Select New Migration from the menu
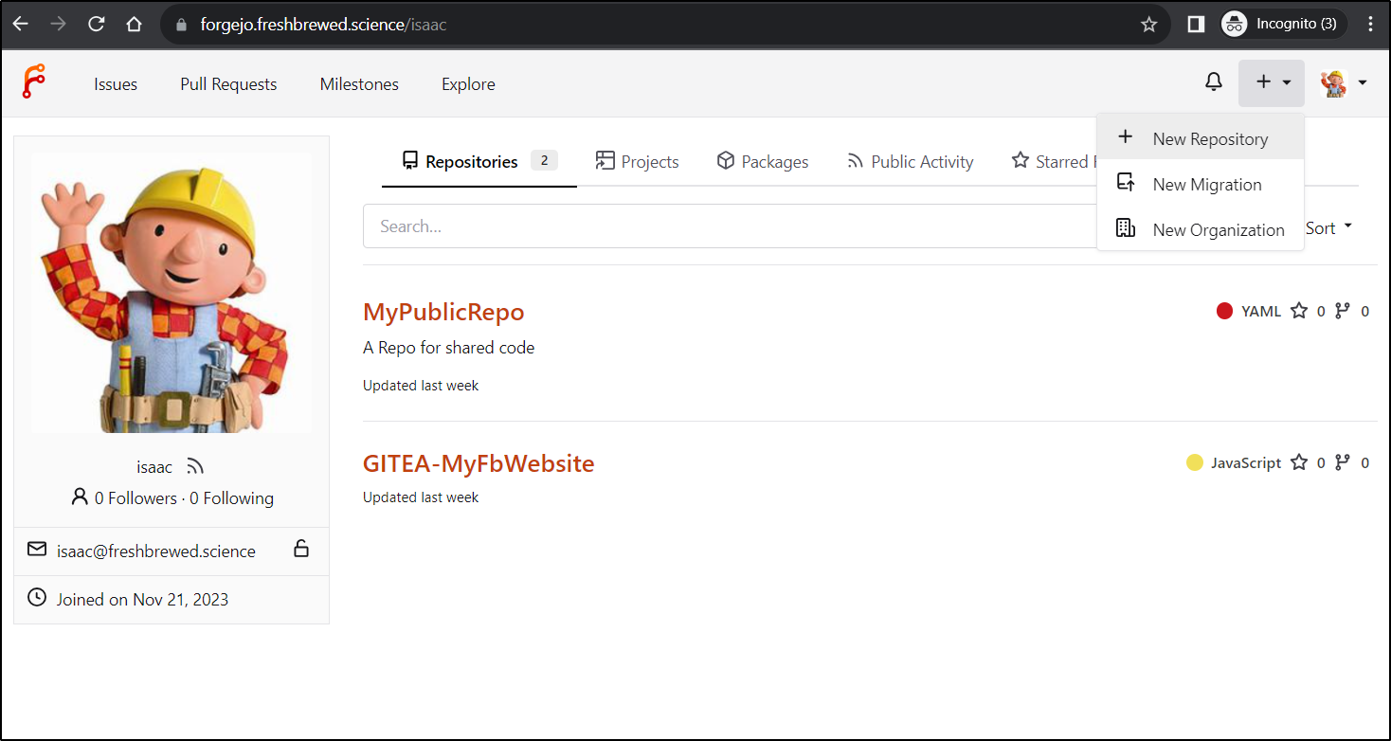The height and width of the screenshot is (741, 1391). click(x=1201, y=184)
